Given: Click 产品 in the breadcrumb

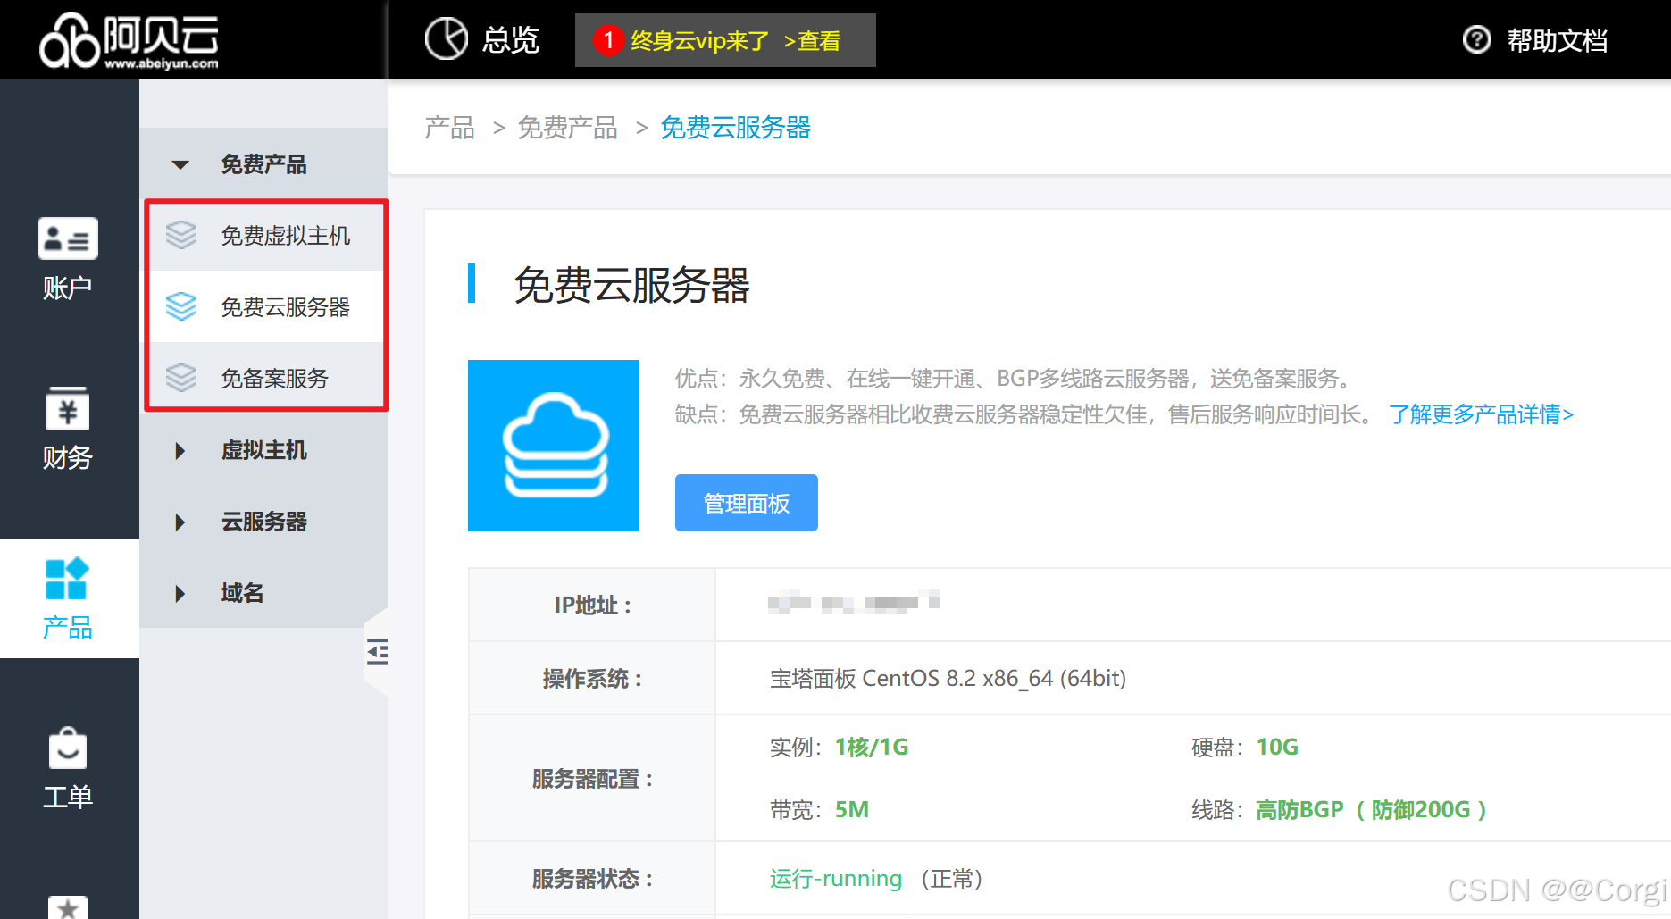Looking at the screenshot, I should [x=449, y=128].
